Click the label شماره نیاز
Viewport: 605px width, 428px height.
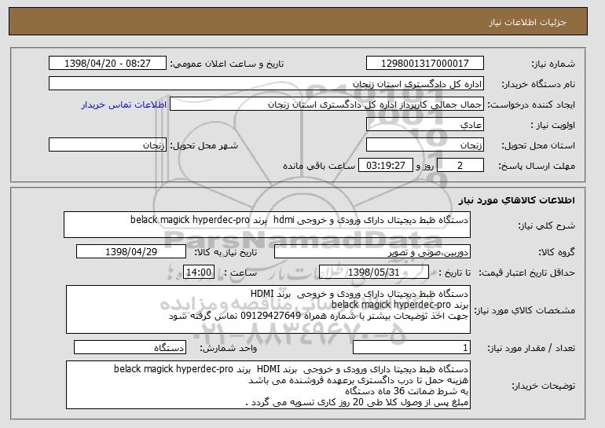point(553,64)
